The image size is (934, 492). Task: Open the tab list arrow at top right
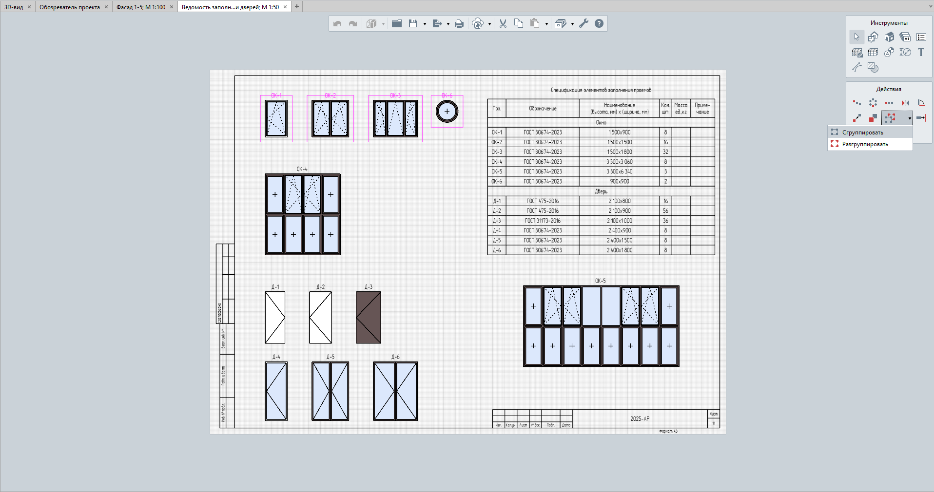coord(931,6)
